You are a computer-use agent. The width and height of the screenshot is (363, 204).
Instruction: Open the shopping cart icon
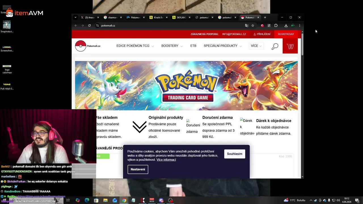(290, 46)
